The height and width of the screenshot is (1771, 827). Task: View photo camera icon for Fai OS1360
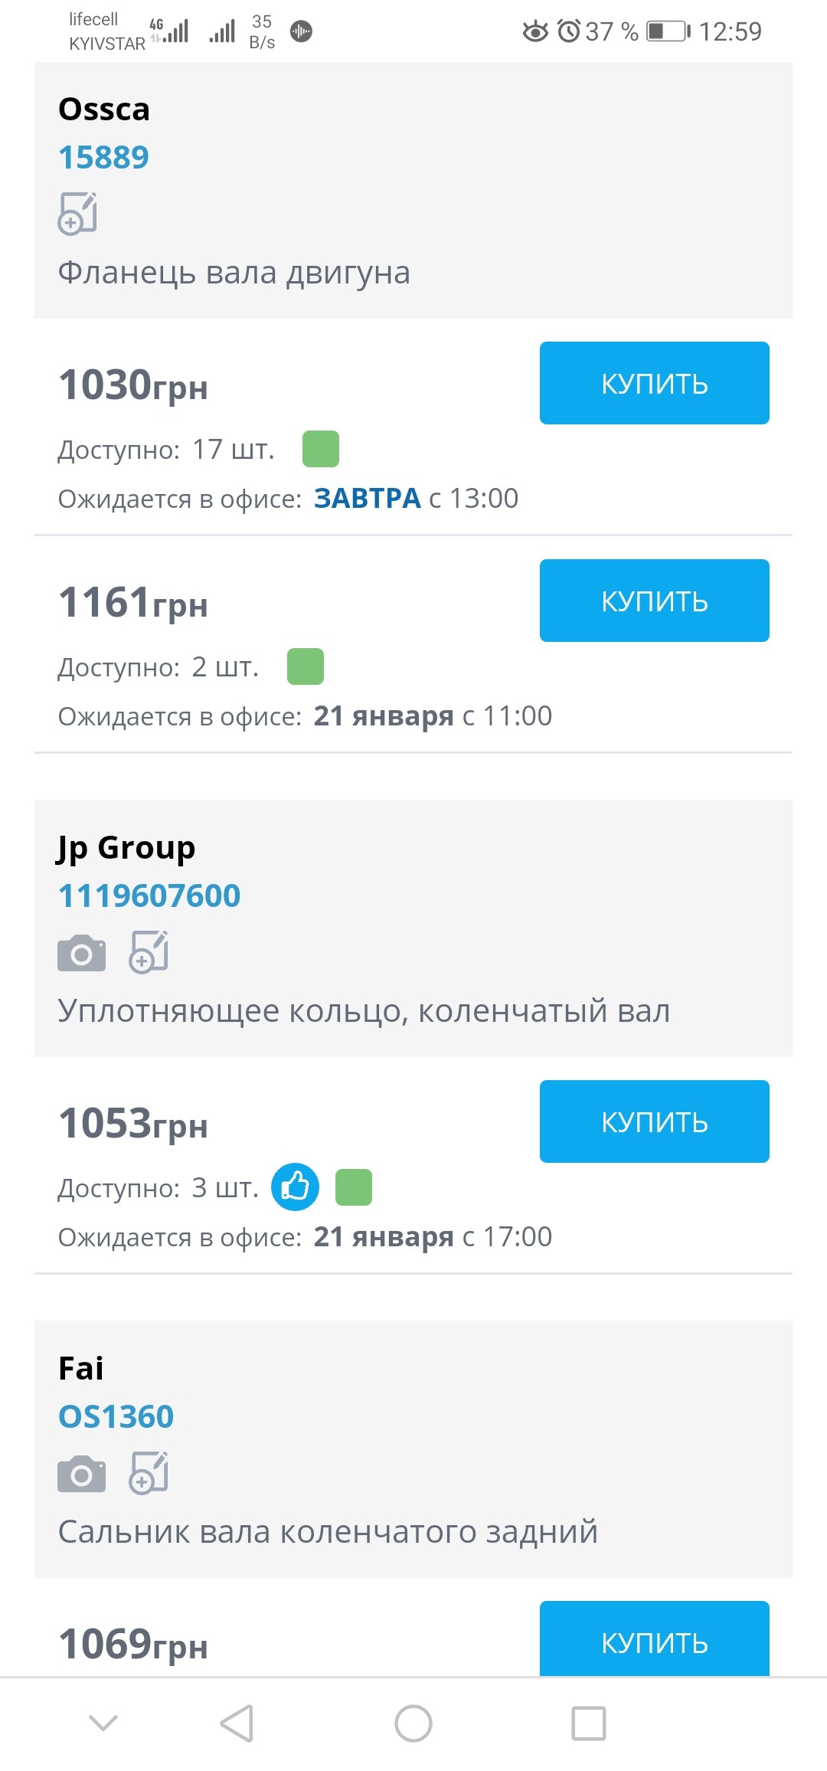(81, 1474)
